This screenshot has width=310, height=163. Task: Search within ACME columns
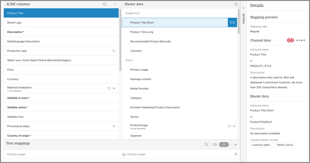(x=105, y=4)
